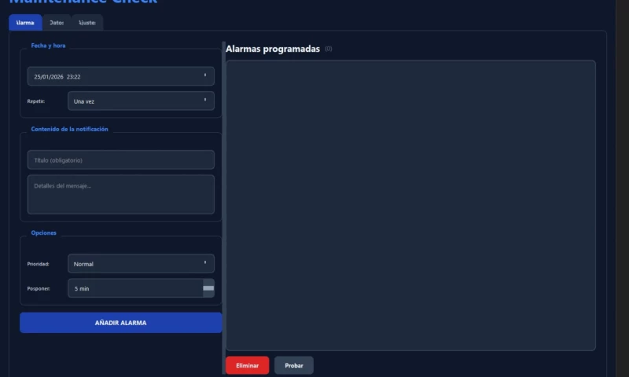
Task: Click the date and time field 25/01/2026 23:22
Action: point(121,76)
